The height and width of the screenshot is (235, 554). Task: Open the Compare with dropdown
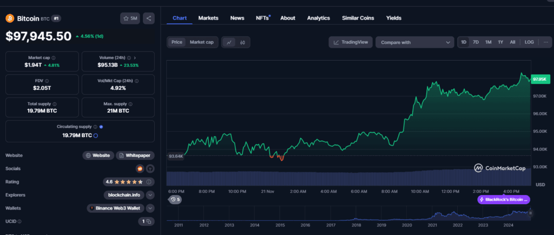pos(415,42)
